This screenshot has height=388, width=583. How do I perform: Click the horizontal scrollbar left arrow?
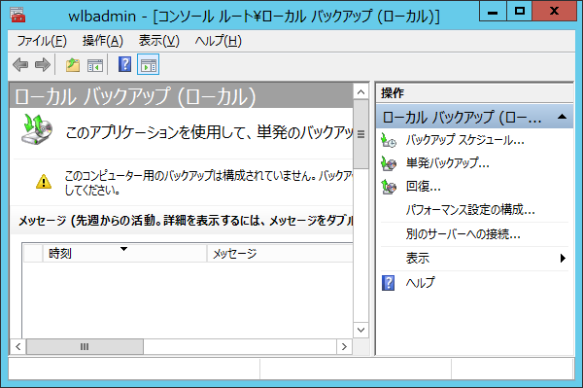pos(18,347)
